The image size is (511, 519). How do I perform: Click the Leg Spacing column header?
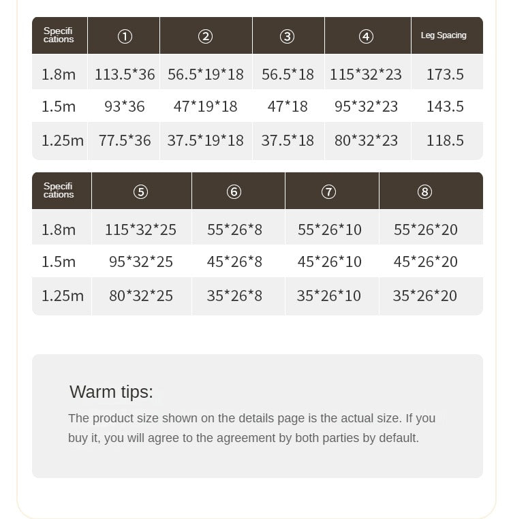click(x=444, y=35)
